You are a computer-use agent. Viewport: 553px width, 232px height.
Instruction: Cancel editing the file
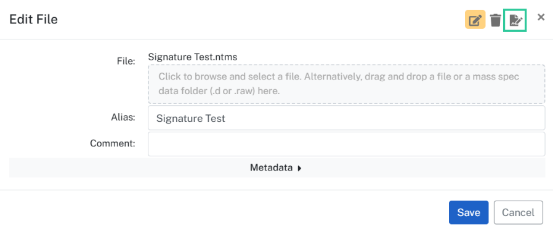tap(518, 212)
